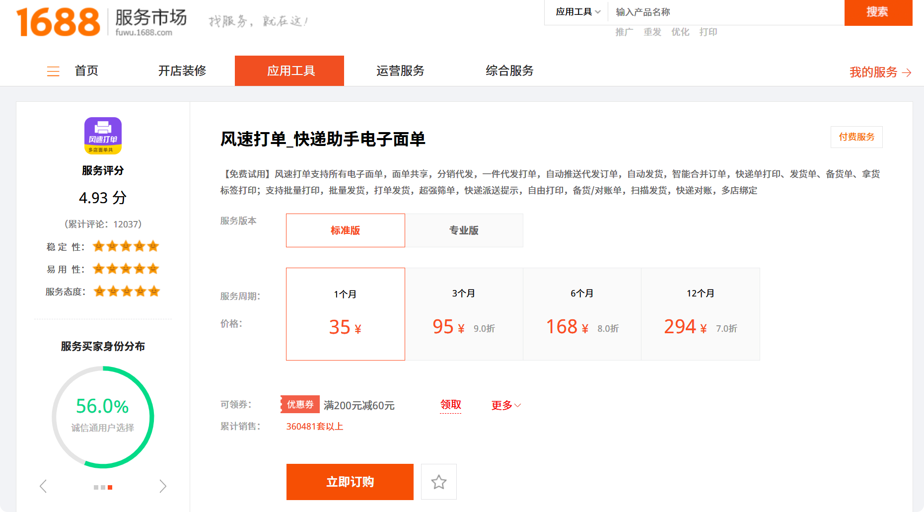Click the 搜索 search button

click(878, 12)
